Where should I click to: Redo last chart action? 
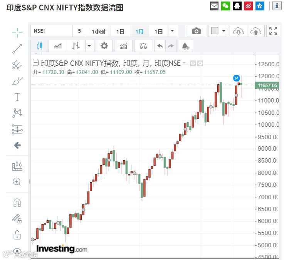[x=171, y=46]
